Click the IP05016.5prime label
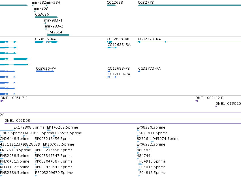Image resolution: width=241 pixels, height=177 pixels. coord(152,167)
